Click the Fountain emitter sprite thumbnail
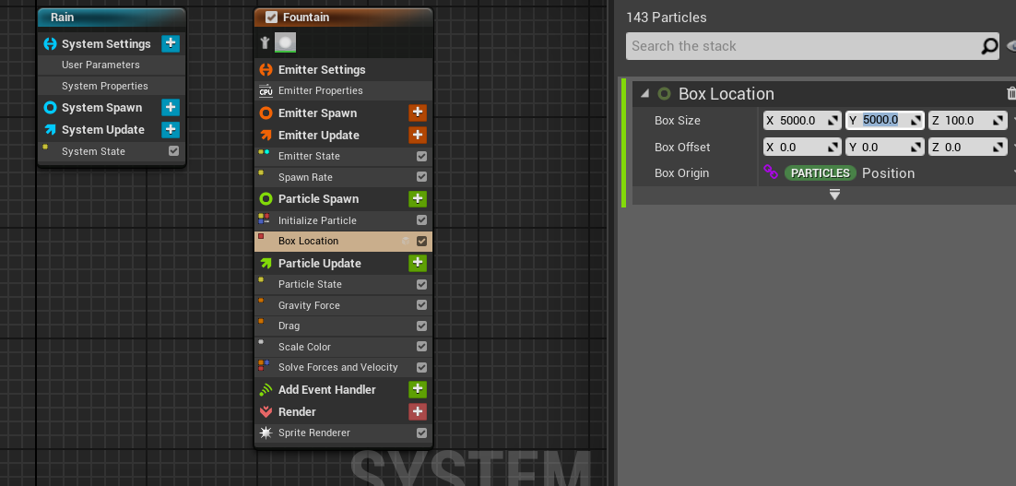This screenshot has height=486, width=1016. pos(285,42)
